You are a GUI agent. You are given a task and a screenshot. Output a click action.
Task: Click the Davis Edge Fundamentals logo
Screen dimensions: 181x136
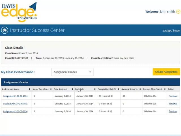click(19, 12)
